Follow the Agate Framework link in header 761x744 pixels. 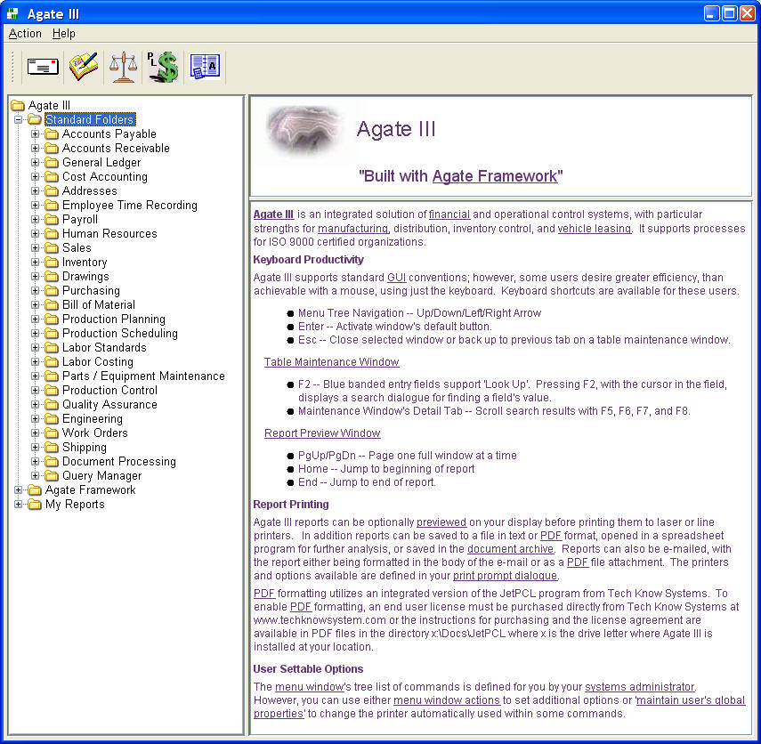point(495,175)
